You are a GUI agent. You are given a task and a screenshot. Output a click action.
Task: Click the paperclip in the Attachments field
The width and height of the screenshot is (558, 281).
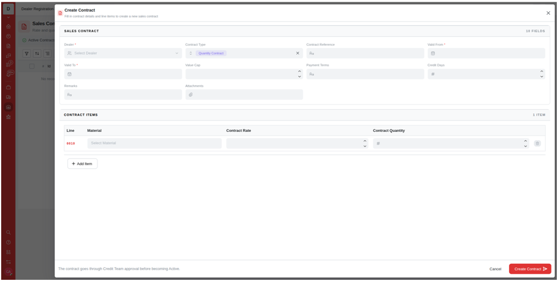pos(191,94)
